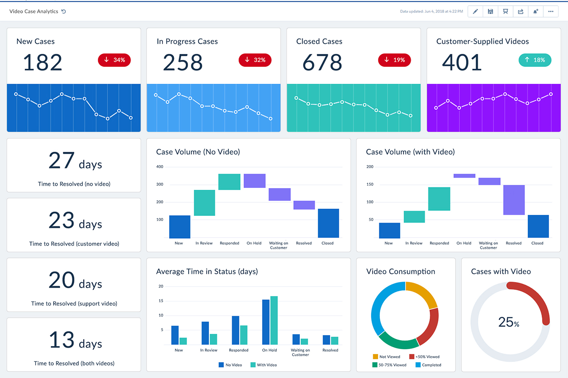This screenshot has height=378, width=568.
Task: Open the three-dots more options menu
Action: [x=551, y=11]
